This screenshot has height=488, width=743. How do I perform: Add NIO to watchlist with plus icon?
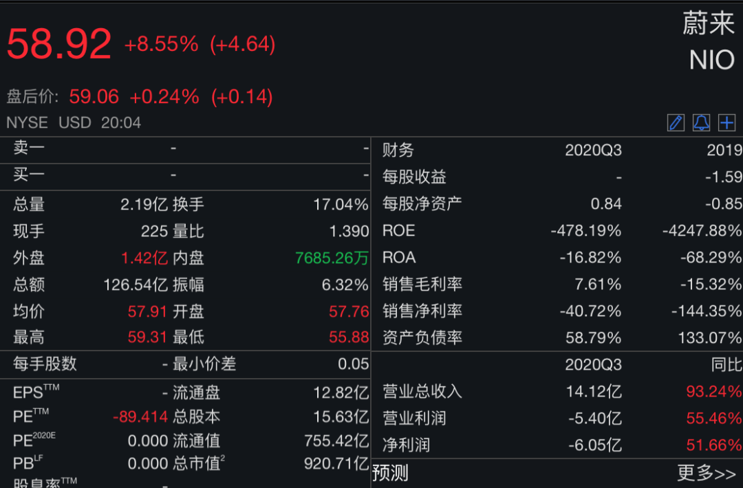(x=726, y=123)
